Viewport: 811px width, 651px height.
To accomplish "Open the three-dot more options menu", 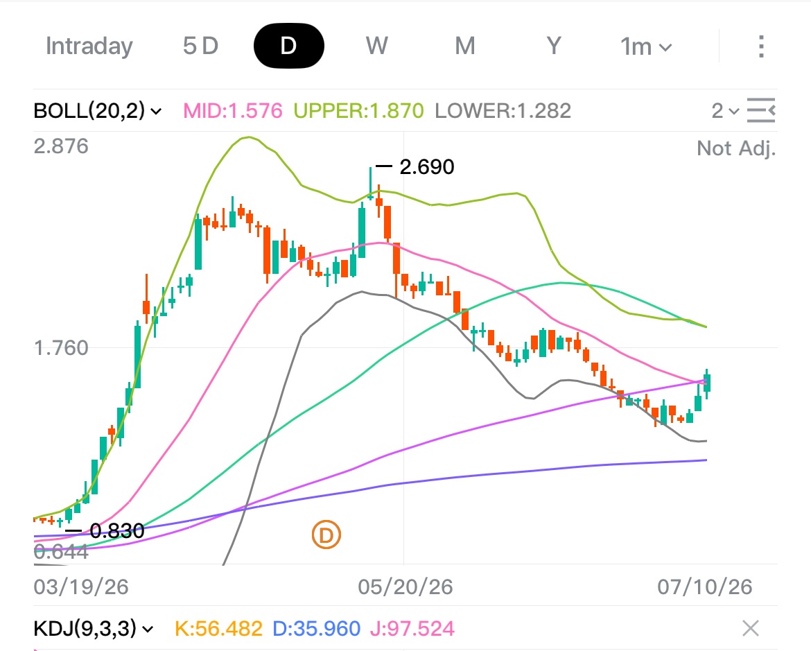I will pos(761,46).
